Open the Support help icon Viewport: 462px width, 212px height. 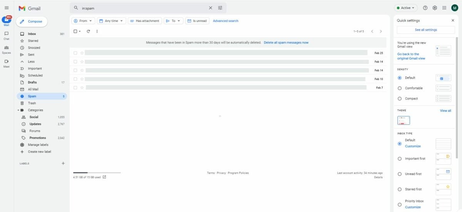[425, 8]
